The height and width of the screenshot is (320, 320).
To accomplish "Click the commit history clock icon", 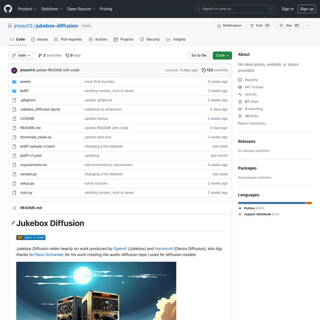I will click(x=204, y=70).
